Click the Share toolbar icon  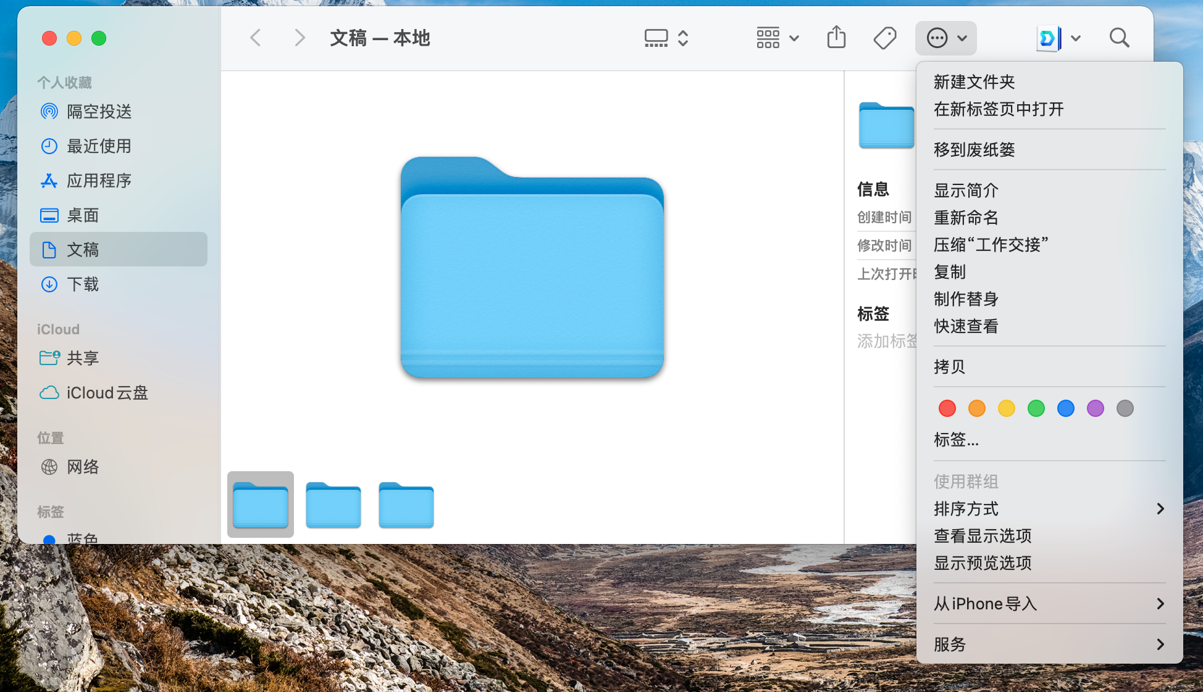pos(836,38)
